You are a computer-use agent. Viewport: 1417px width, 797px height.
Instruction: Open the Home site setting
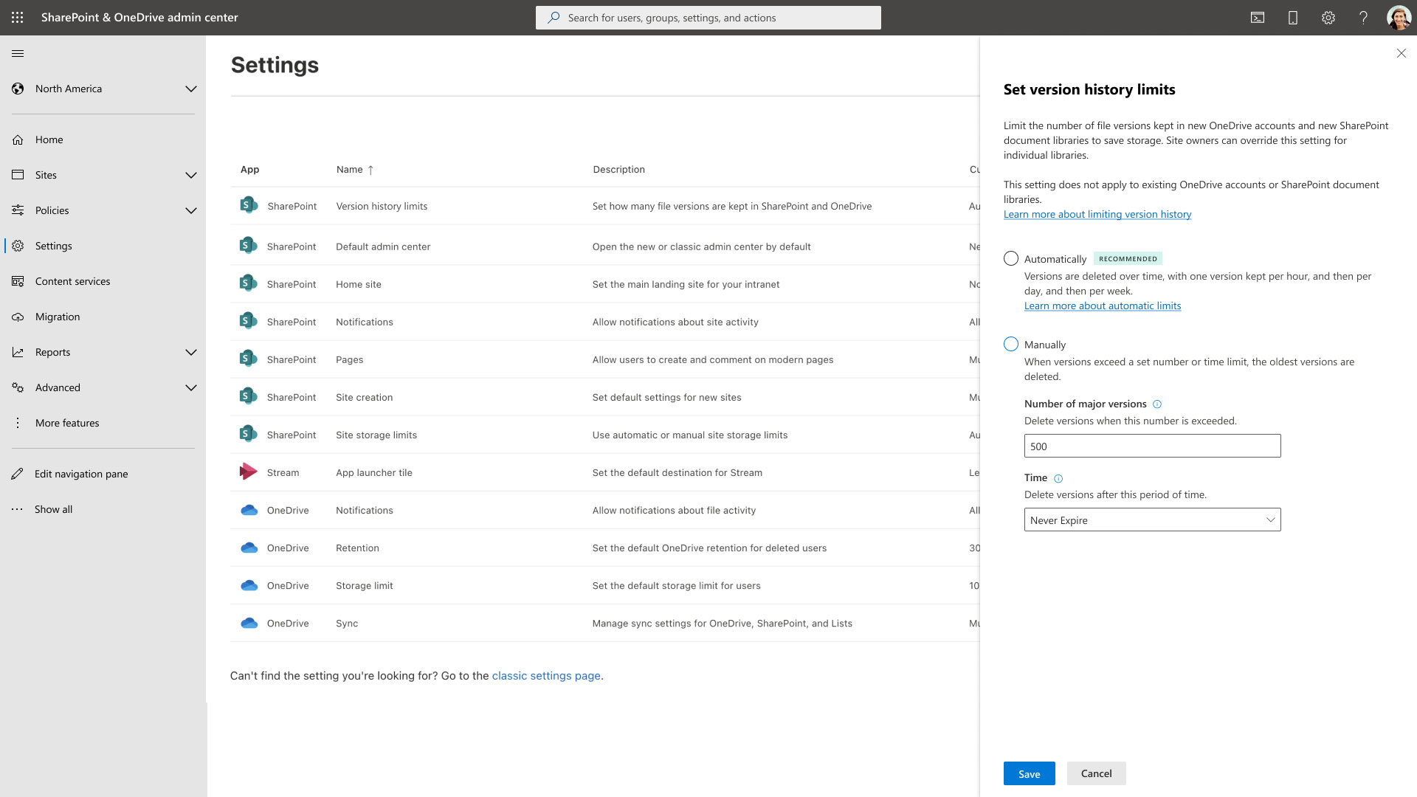pyautogui.click(x=359, y=284)
